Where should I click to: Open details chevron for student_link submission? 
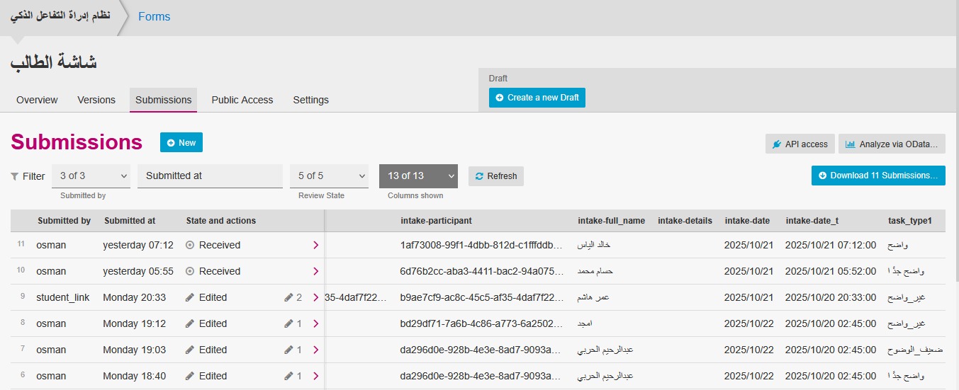tap(315, 297)
